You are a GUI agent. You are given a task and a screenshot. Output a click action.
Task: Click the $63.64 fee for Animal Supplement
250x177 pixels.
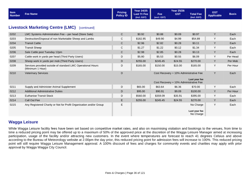tap(160, 87)
